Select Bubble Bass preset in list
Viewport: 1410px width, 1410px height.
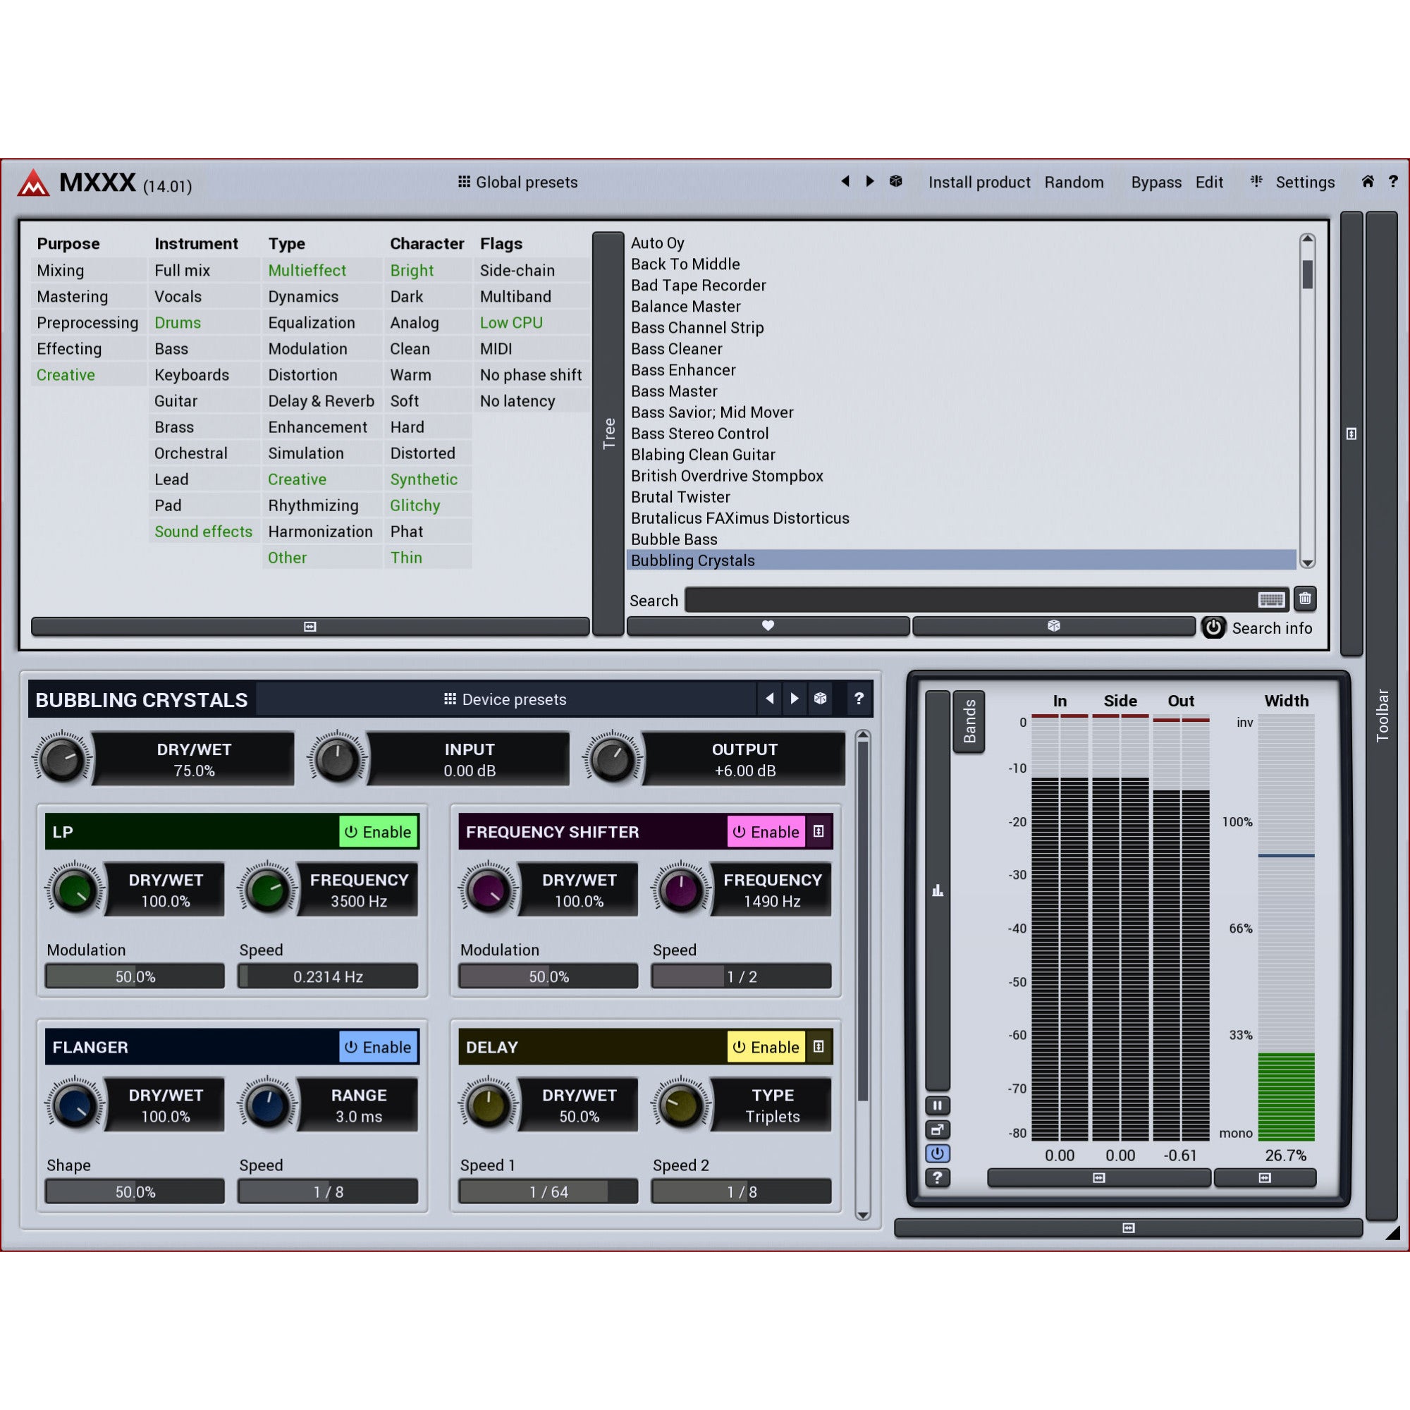pos(961,539)
